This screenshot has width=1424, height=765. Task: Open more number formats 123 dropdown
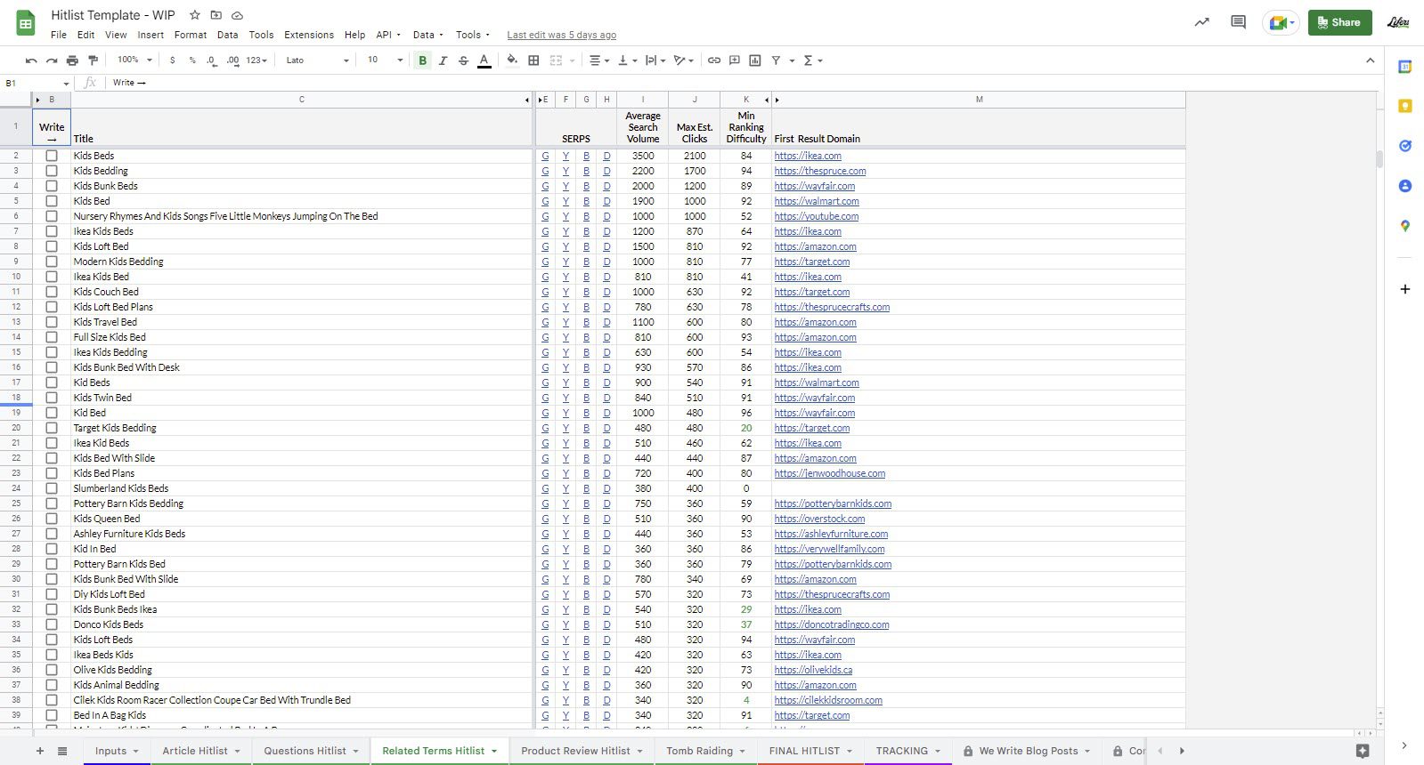[x=256, y=60]
